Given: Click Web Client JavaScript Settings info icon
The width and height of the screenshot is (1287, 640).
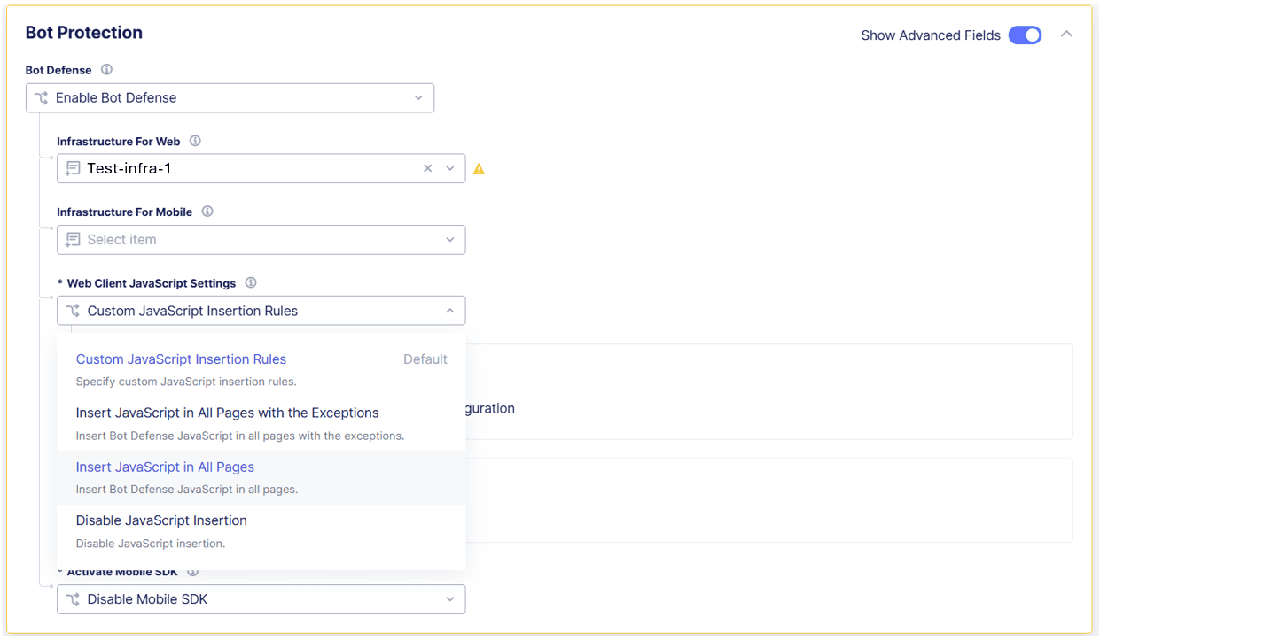Looking at the screenshot, I should click(x=251, y=283).
